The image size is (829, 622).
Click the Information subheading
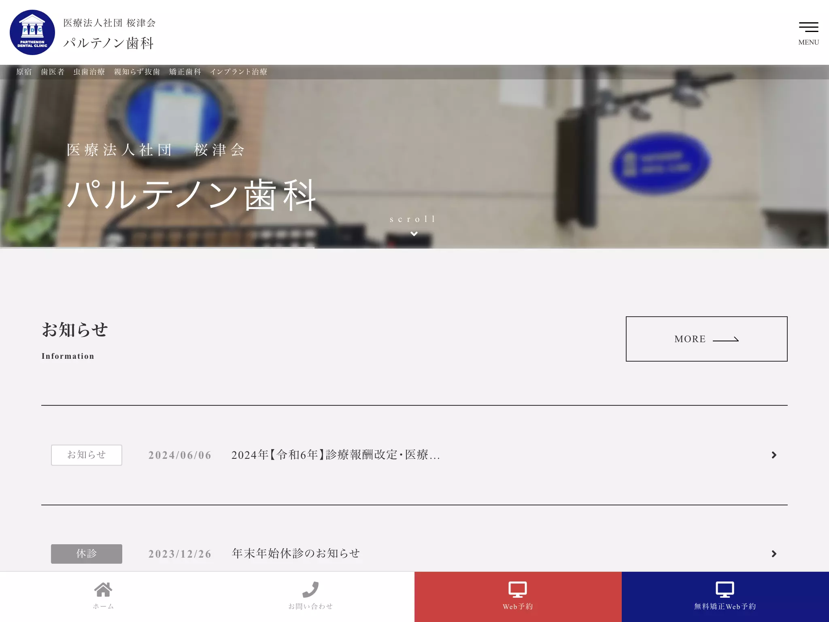pos(68,356)
